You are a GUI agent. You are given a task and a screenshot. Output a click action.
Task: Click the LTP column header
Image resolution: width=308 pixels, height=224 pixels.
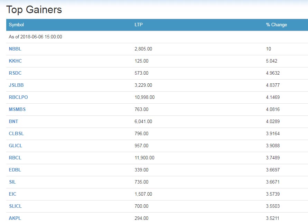[x=139, y=25]
